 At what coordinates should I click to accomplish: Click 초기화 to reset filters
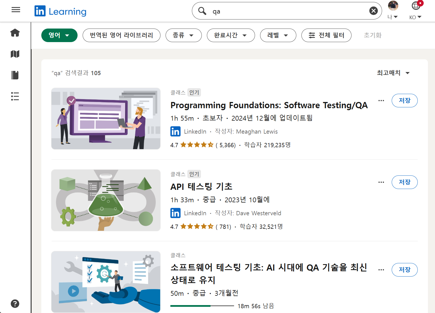373,35
